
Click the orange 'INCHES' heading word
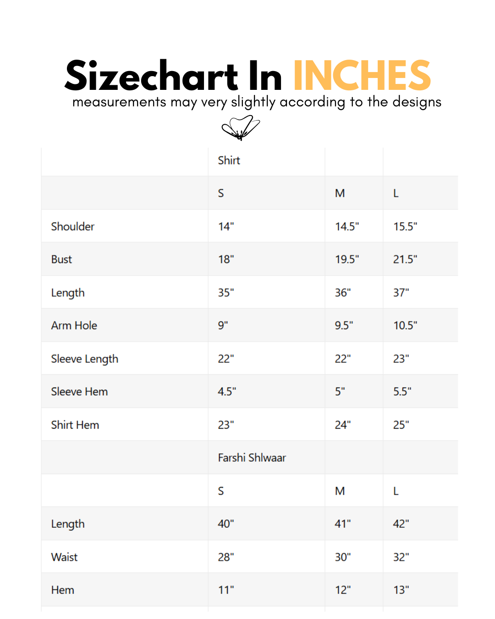point(362,76)
